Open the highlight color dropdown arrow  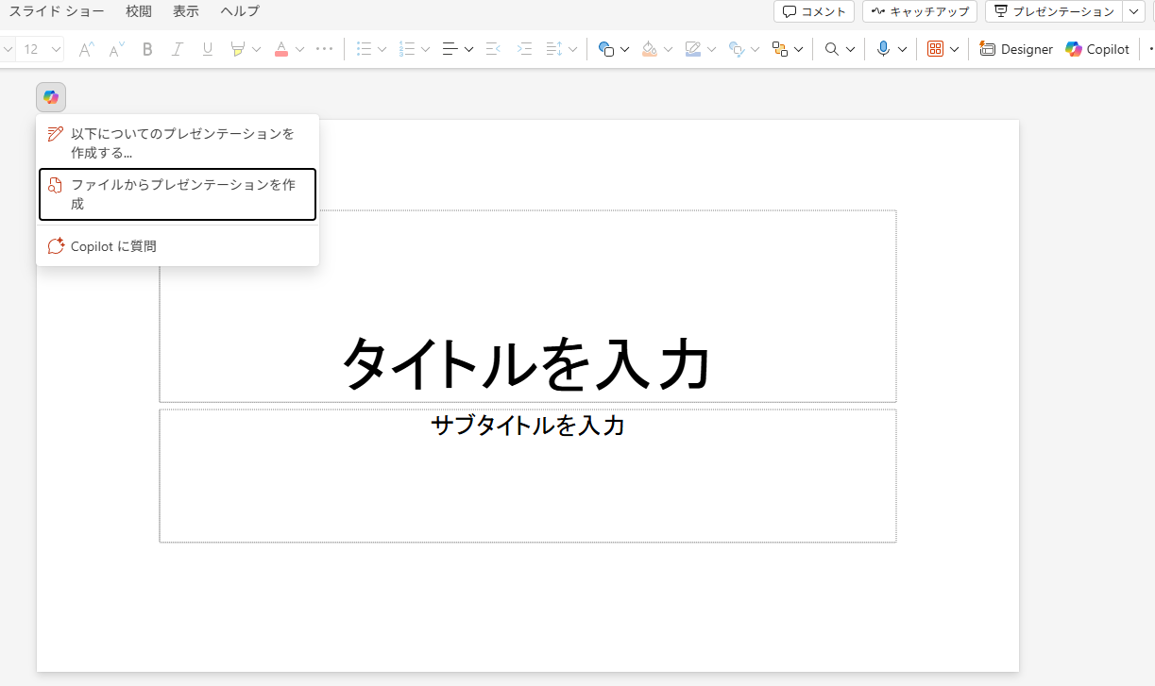pyautogui.click(x=256, y=49)
